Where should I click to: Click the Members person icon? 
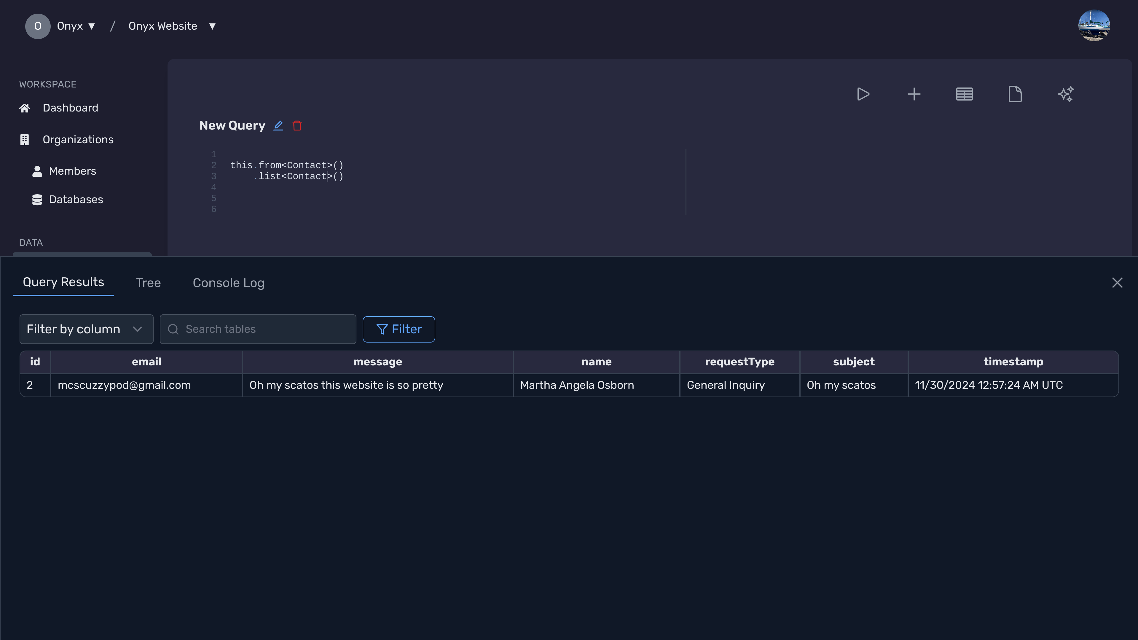tap(37, 171)
